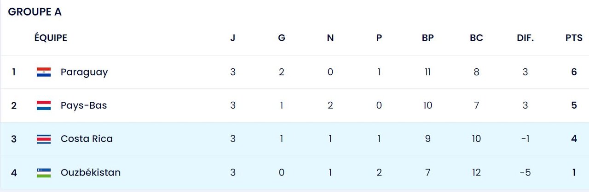Click the DIF. column header
This screenshot has height=192, width=589.
click(x=525, y=38)
